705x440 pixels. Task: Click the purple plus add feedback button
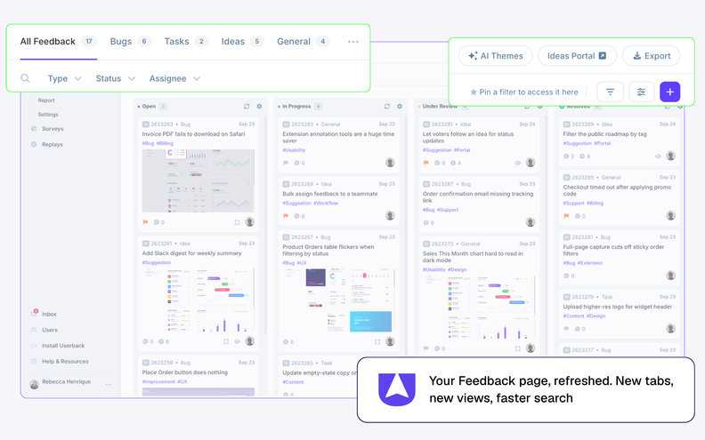(670, 92)
